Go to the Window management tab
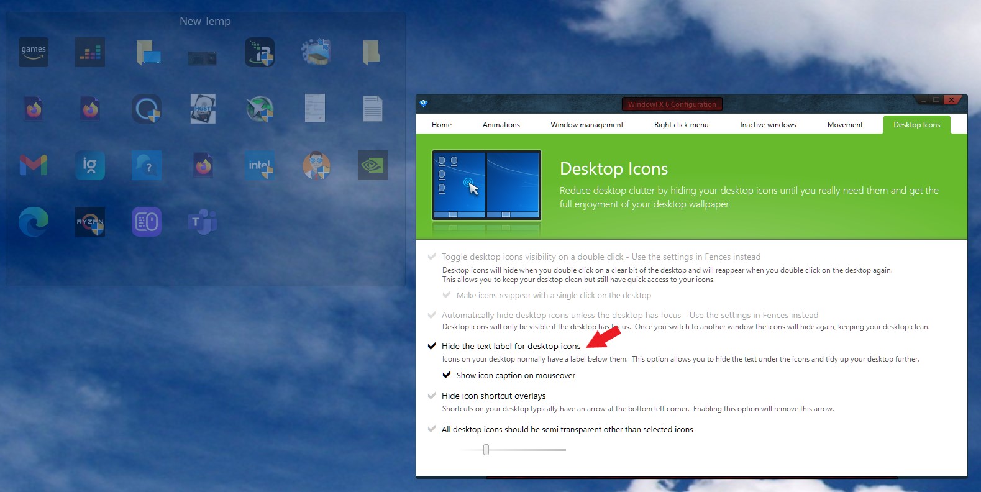Viewport: 981px width, 492px height. 587,125
